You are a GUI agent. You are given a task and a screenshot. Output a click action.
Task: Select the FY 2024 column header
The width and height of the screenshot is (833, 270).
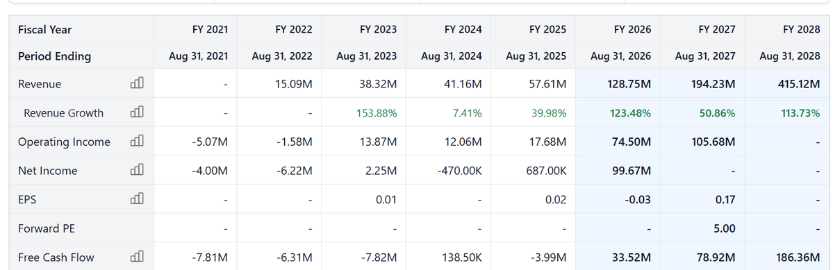[463, 30]
